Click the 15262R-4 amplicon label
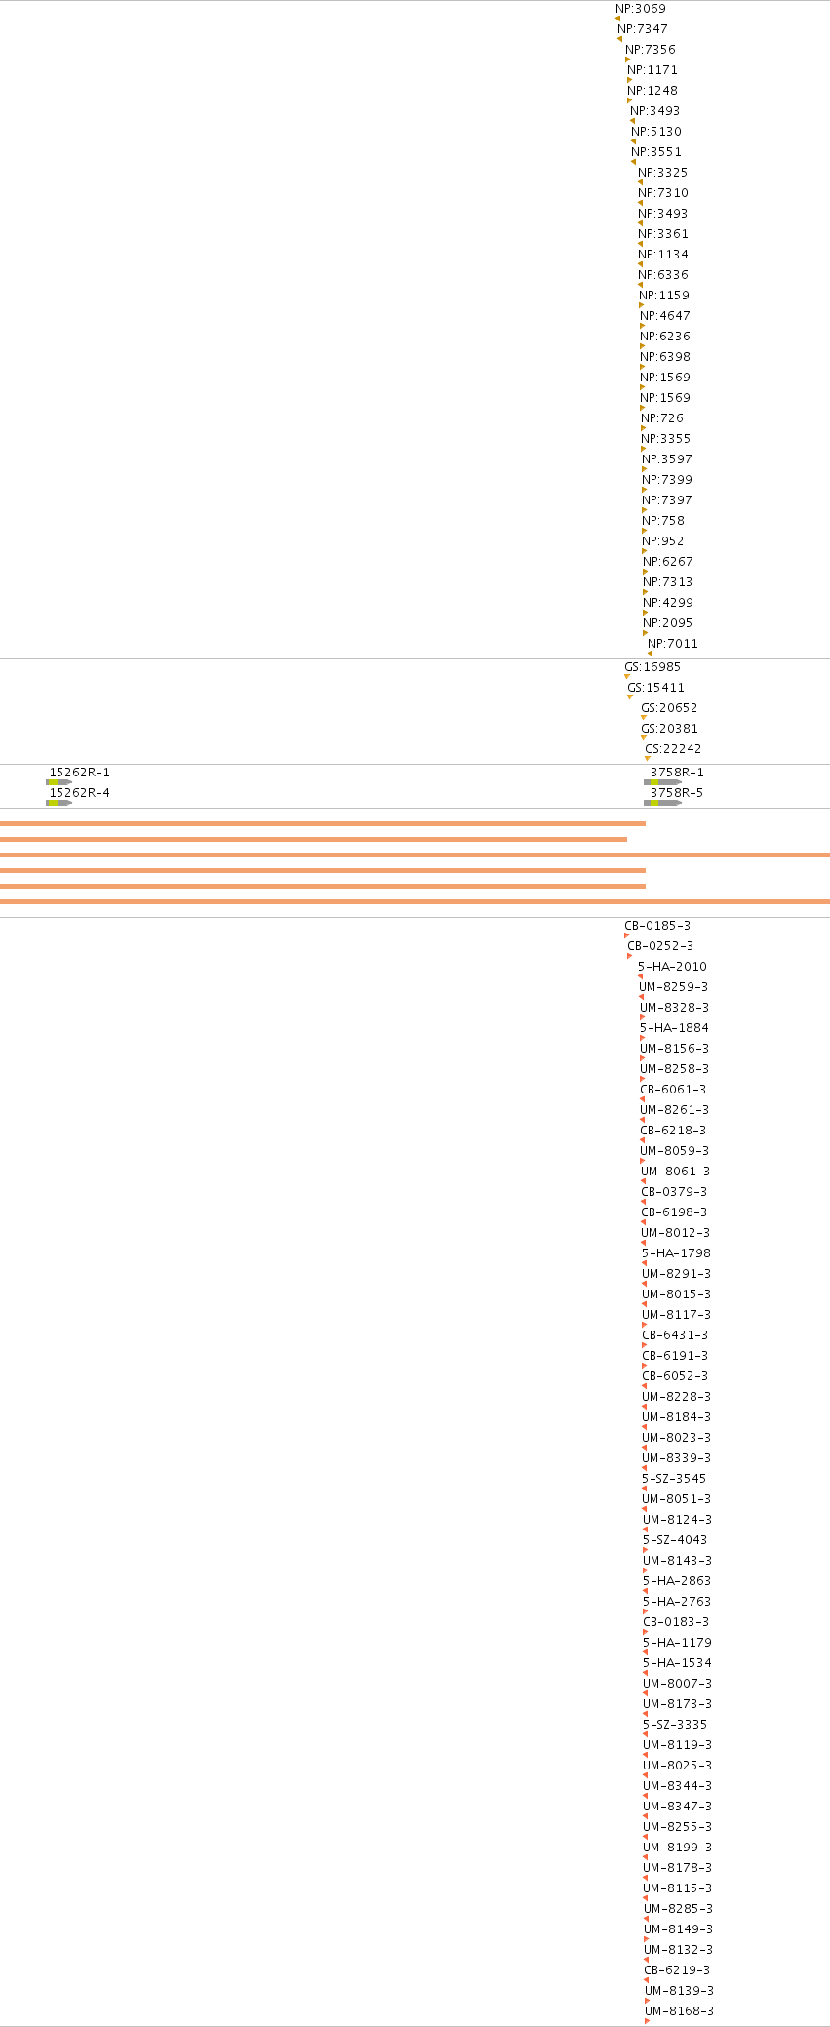830x2027 pixels. click(x=80, y=793)
